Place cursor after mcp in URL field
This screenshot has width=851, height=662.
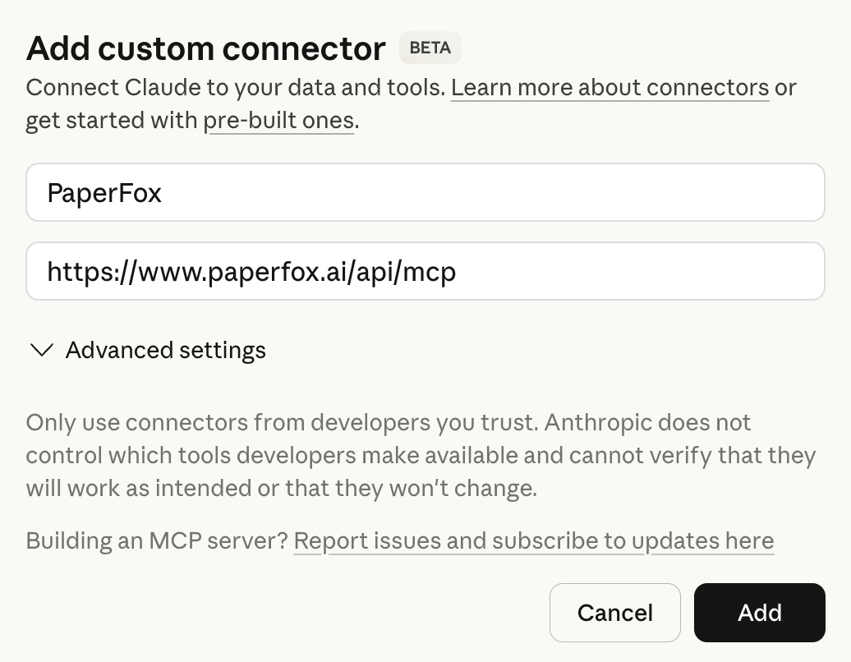tap(458, 271)
